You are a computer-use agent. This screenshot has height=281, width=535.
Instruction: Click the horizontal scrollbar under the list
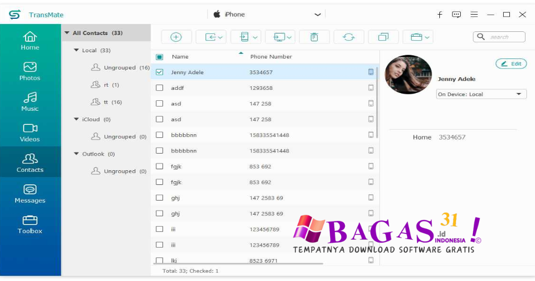point(238,264)
